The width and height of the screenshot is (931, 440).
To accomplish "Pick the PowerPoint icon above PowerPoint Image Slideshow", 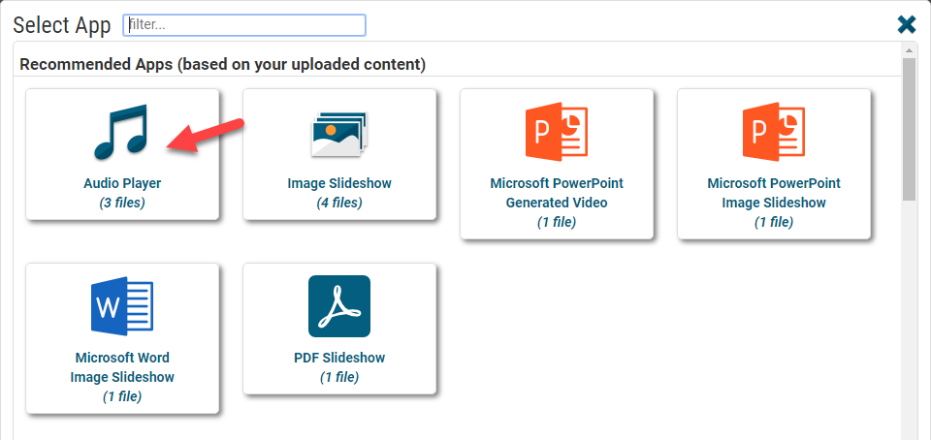I will click(774, 131).
